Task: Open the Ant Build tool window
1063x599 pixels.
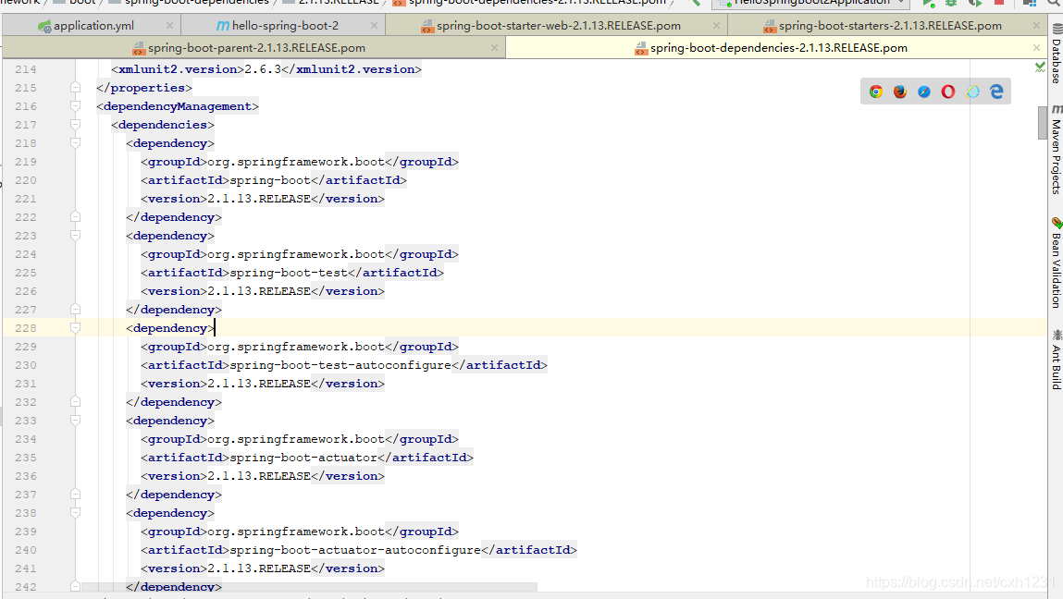Action: 1057,360
